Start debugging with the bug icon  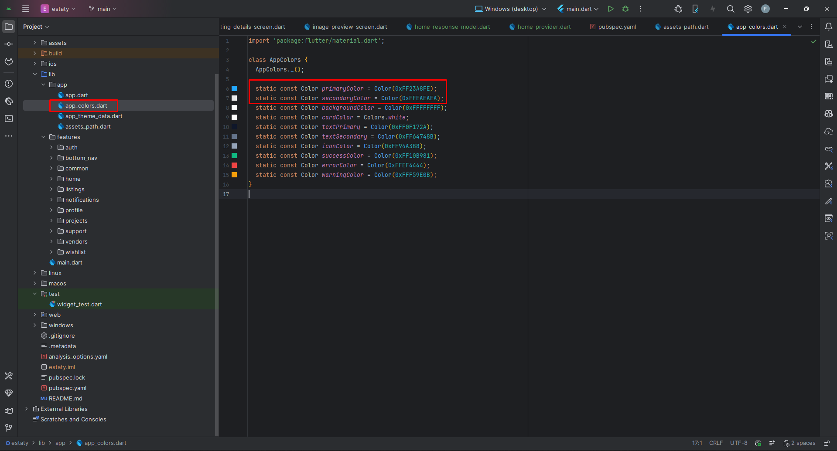point(625,9)
